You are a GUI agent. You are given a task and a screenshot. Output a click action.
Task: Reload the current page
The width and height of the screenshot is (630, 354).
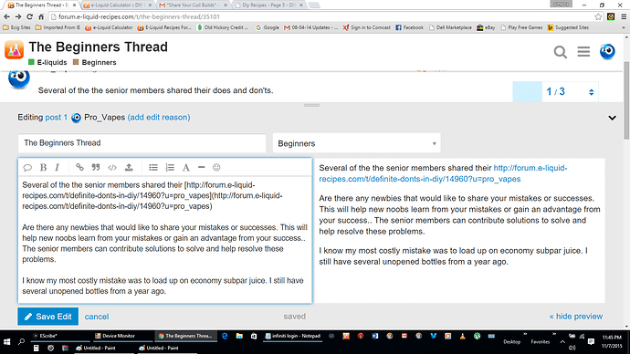pyautogui.click(x=29, y=16)
